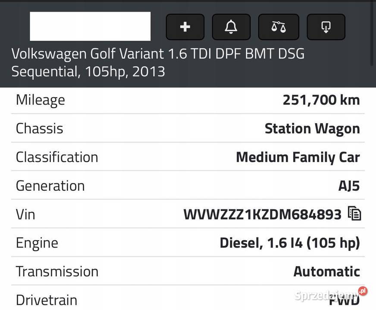376x310 pixels.
Task: Click the Mileage row value 251,700 km
Action: tap(321, 100)
